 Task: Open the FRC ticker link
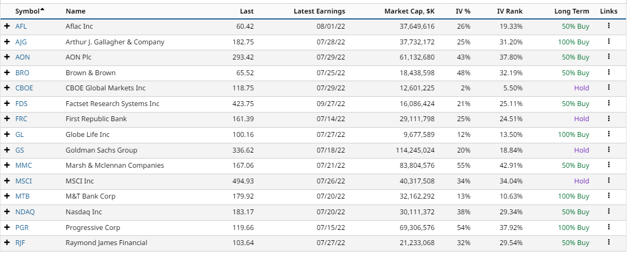click(21, 118)
